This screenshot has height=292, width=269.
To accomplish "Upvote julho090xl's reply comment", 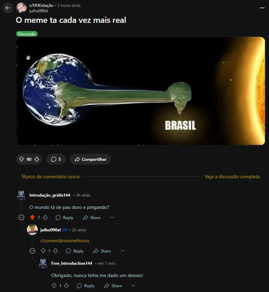I will [43, 251].
